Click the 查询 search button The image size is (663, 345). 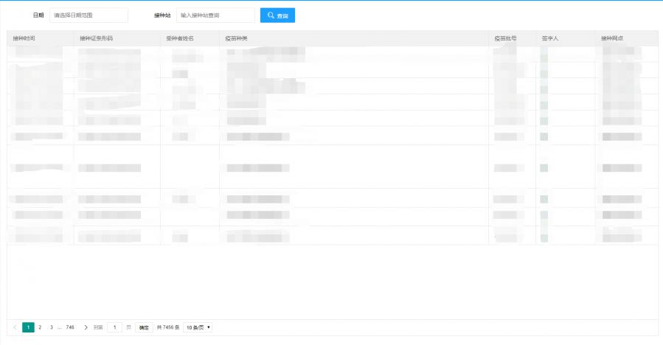tap(277, 15)
